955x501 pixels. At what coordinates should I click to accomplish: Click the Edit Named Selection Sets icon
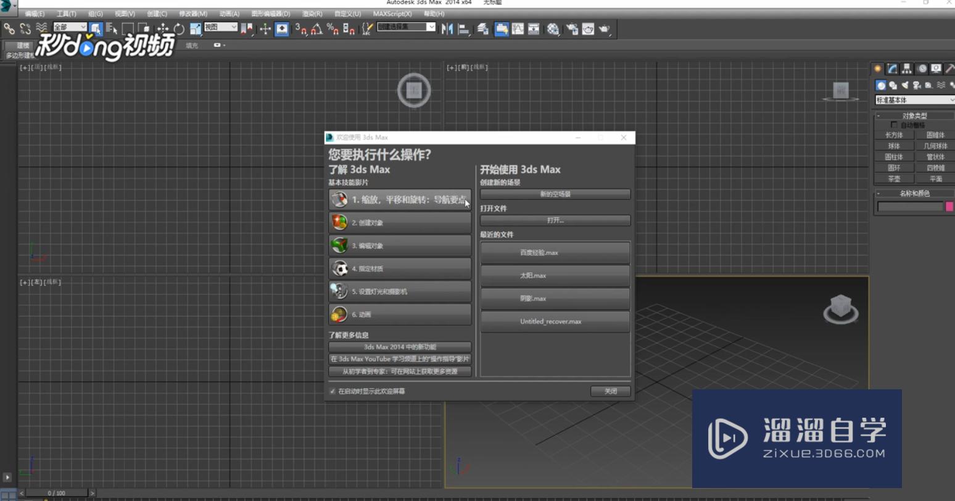368,28
